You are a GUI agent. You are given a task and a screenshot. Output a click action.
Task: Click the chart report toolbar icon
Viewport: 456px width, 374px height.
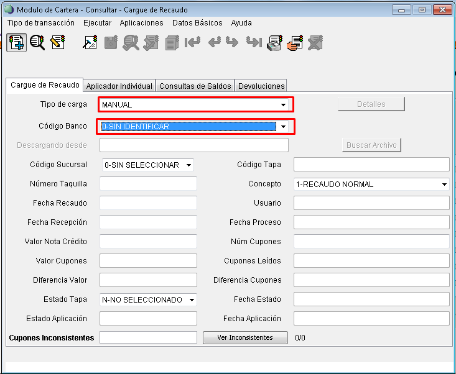90,43
